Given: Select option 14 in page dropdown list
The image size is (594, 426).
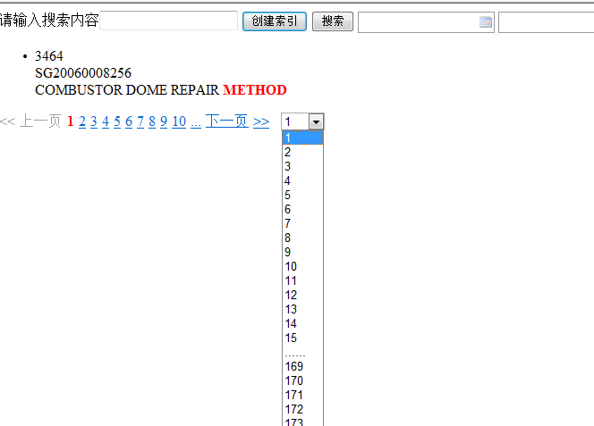Looking at the screenshot, I should 302,323.
